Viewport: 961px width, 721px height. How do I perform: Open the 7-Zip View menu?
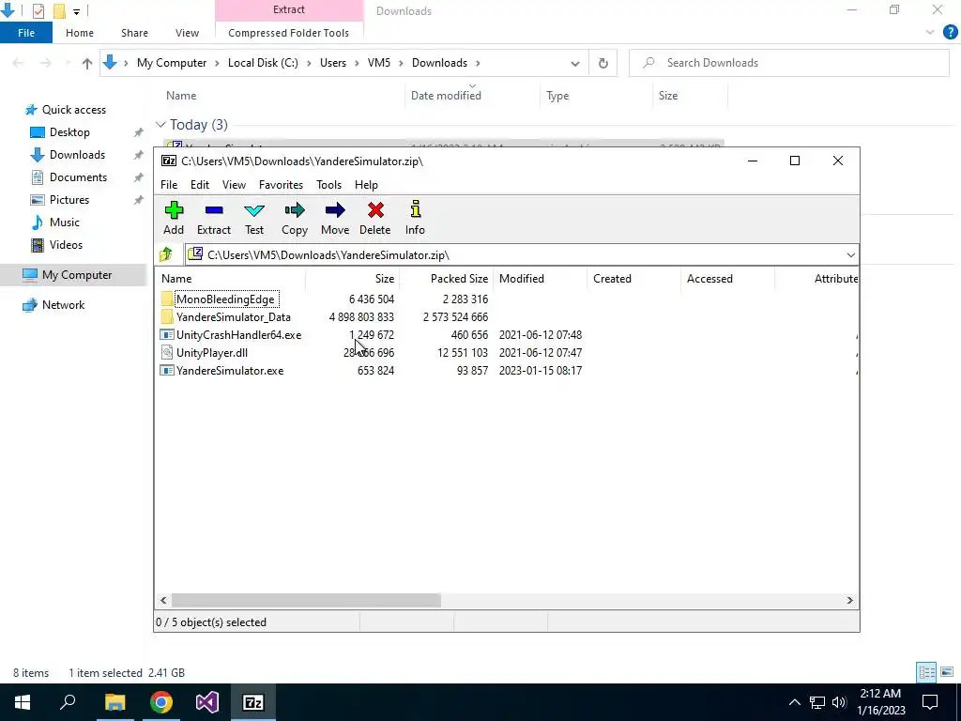234,185
